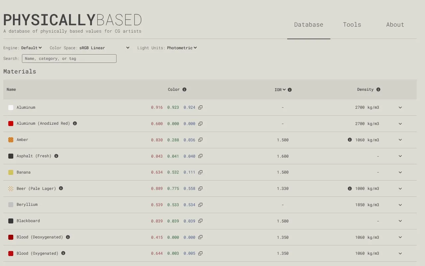Viewport: 425px width, 266px height.
Task: Show info for Asphalt (Fresh)
Action: coord(56,156)
